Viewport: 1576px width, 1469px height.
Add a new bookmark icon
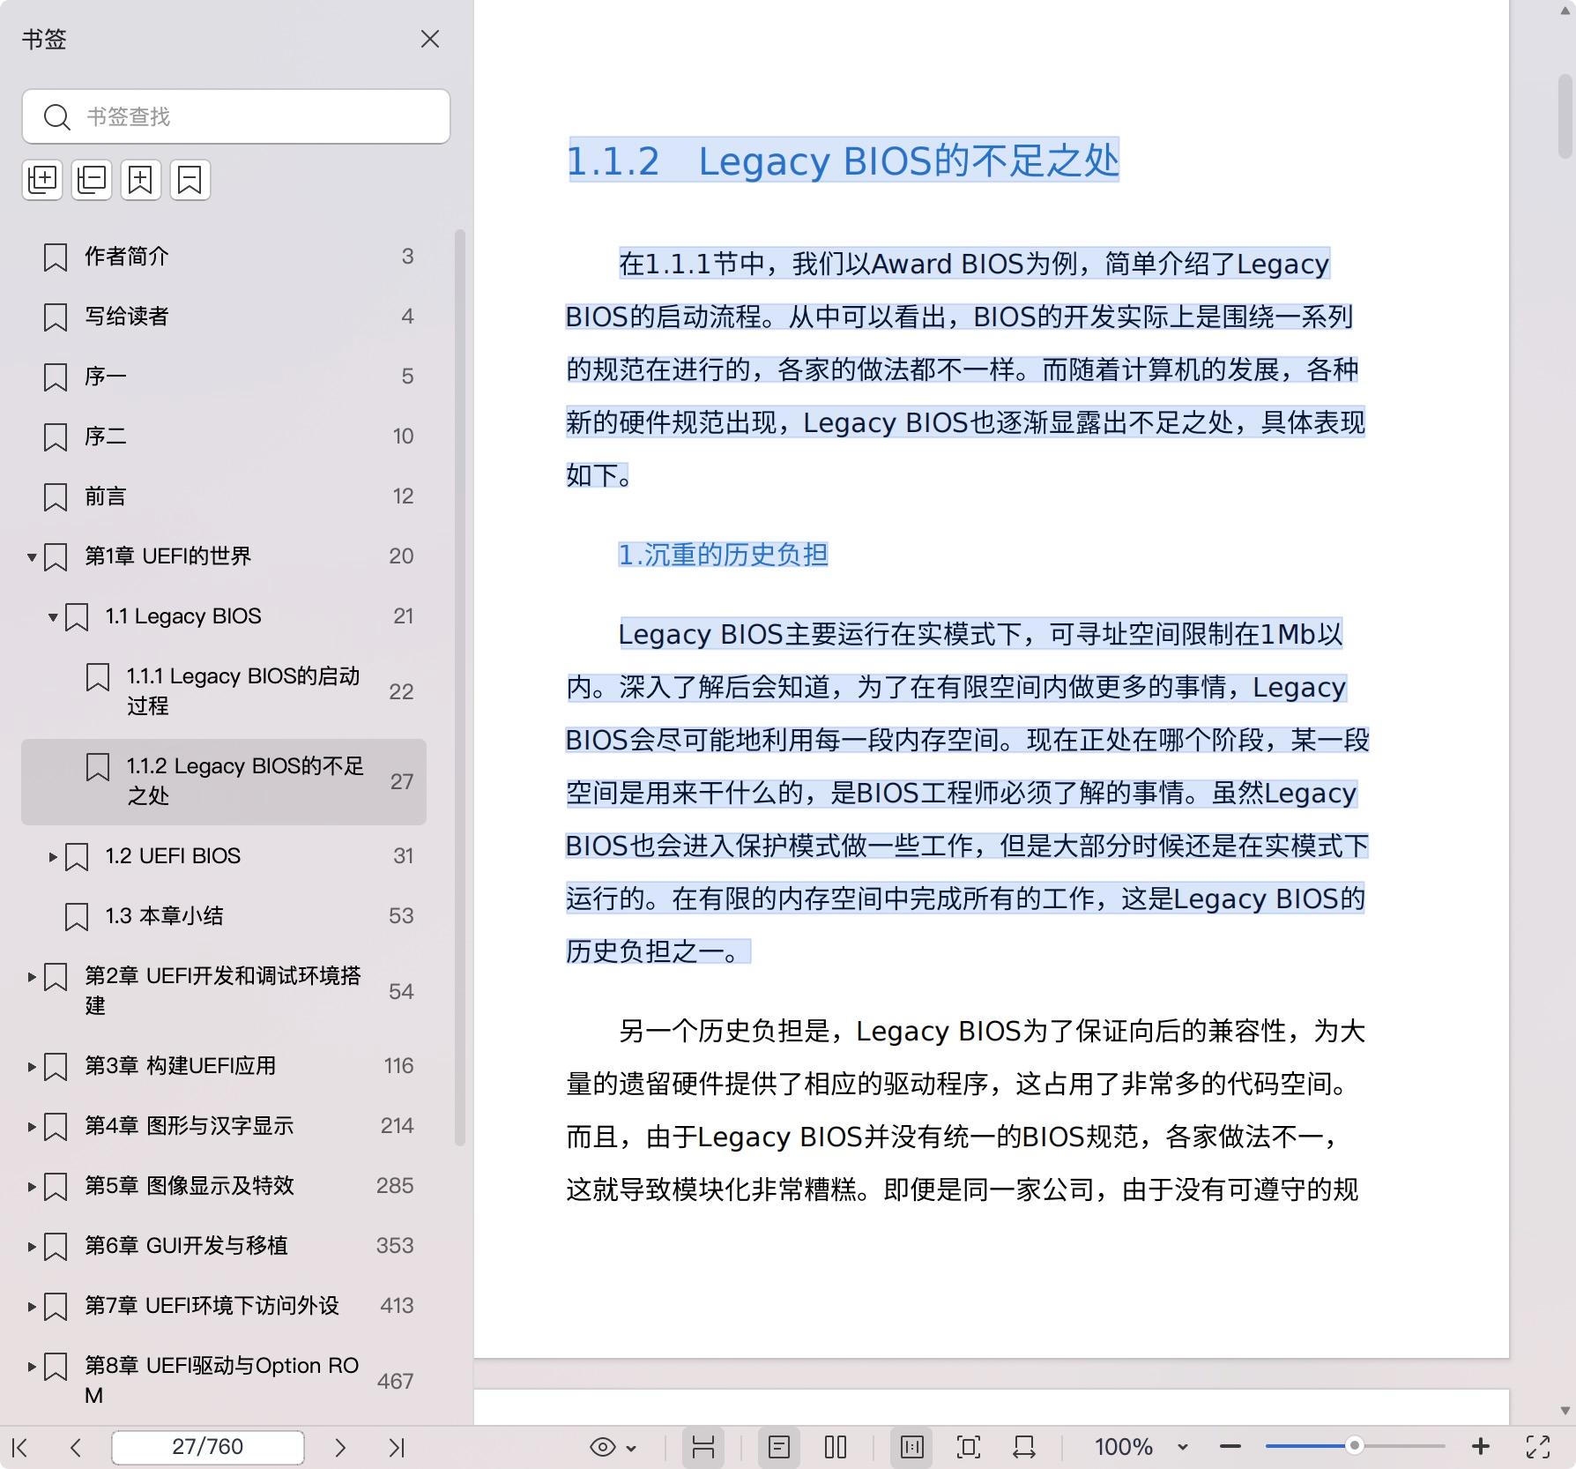click(x=141, y=180)
